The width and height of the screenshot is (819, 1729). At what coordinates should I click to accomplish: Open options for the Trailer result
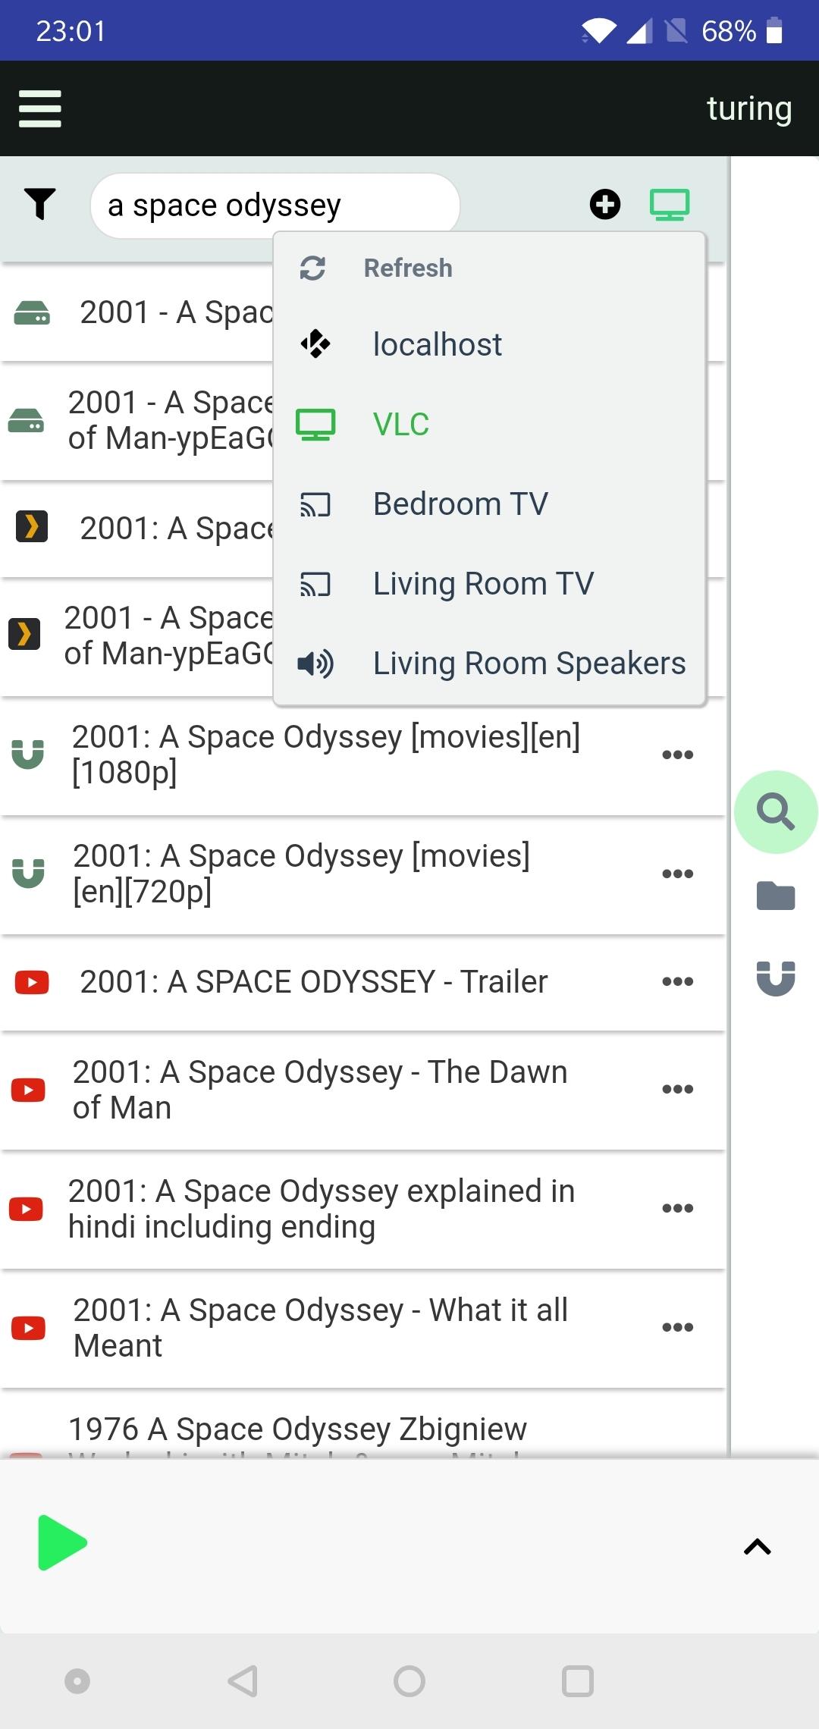point(677,981)
